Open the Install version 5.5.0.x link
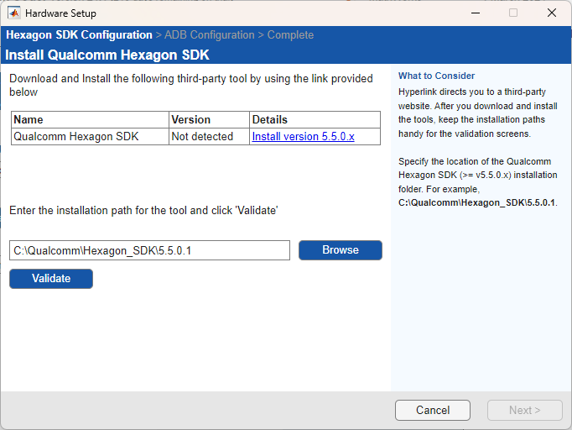Image resolution: width=572 pixels, height=430 pixels. pyautogui.click(x=303, y=136)
